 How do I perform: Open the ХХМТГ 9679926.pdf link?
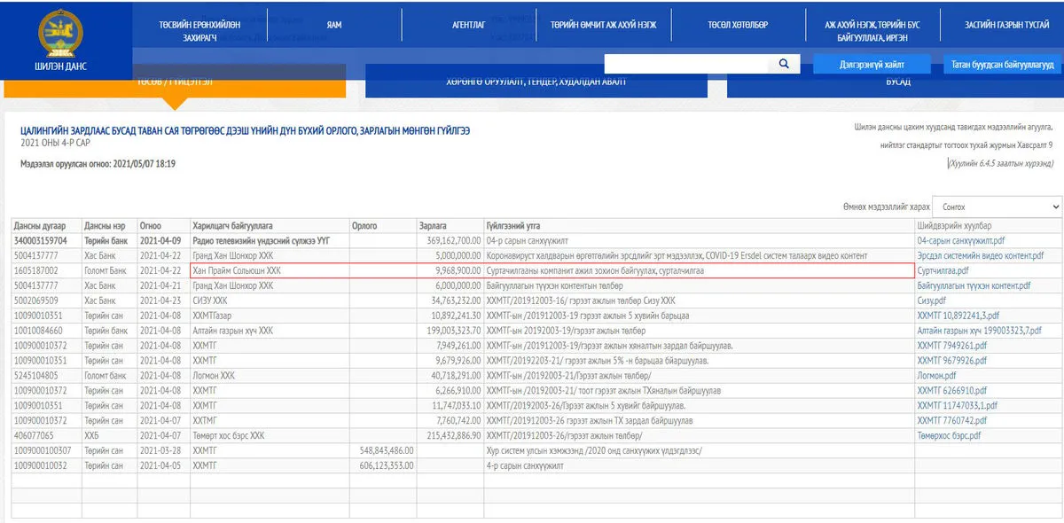(x=953, y=361)
